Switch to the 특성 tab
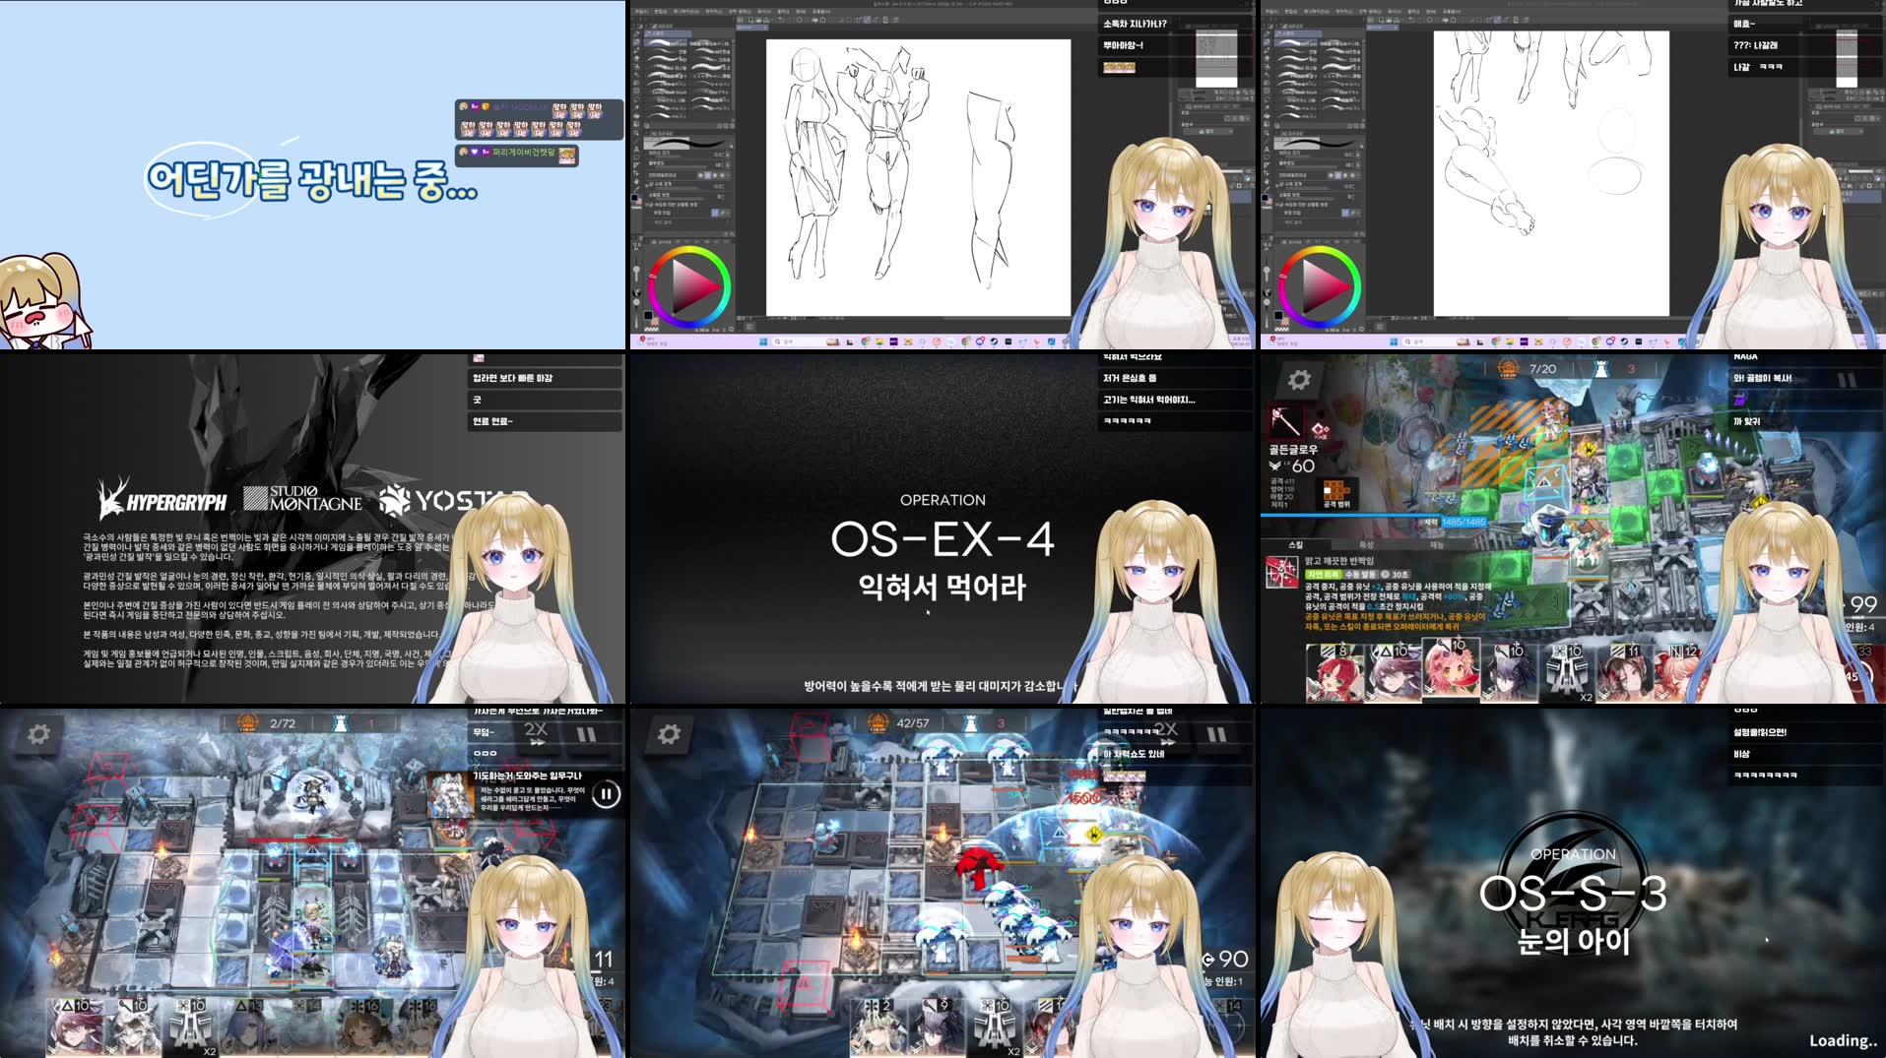The width and height of the screenshot is (1886, 1058). [1366, 544]
